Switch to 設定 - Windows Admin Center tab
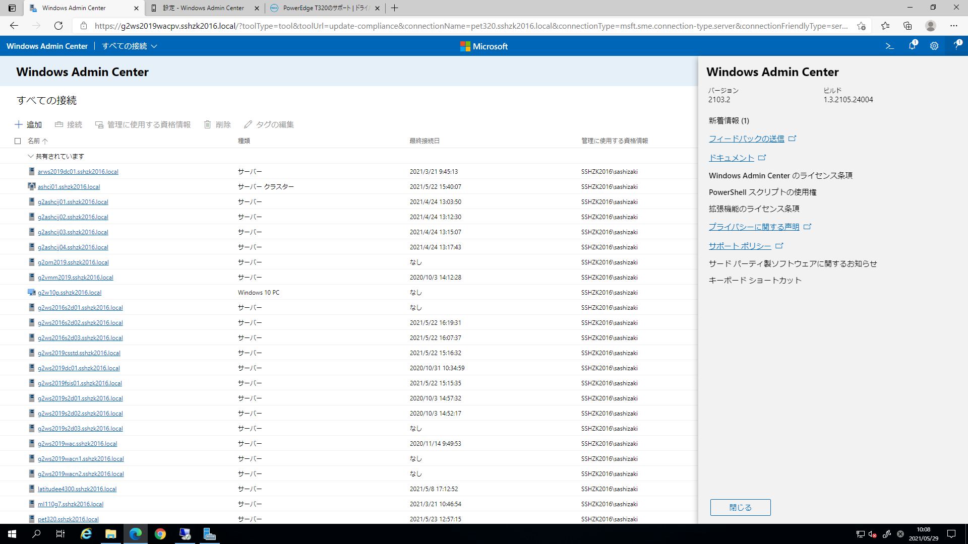This screenshot has width=968, height=544. coord(203,8)
